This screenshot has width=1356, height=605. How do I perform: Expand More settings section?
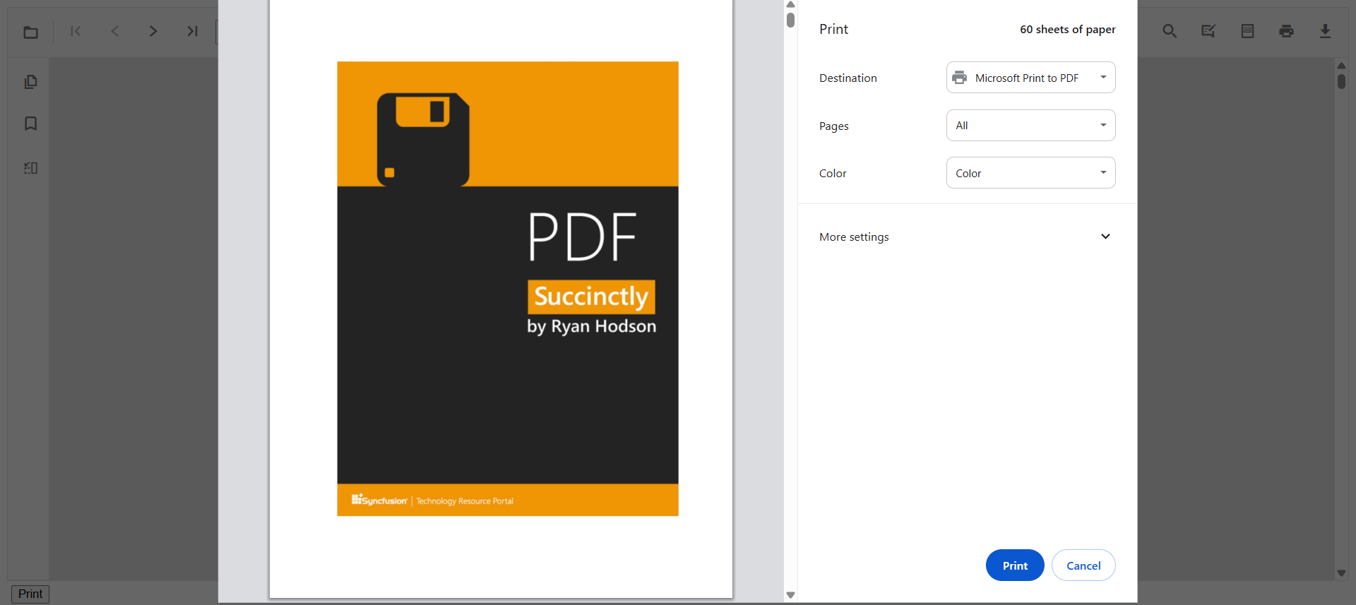(967, 236)
